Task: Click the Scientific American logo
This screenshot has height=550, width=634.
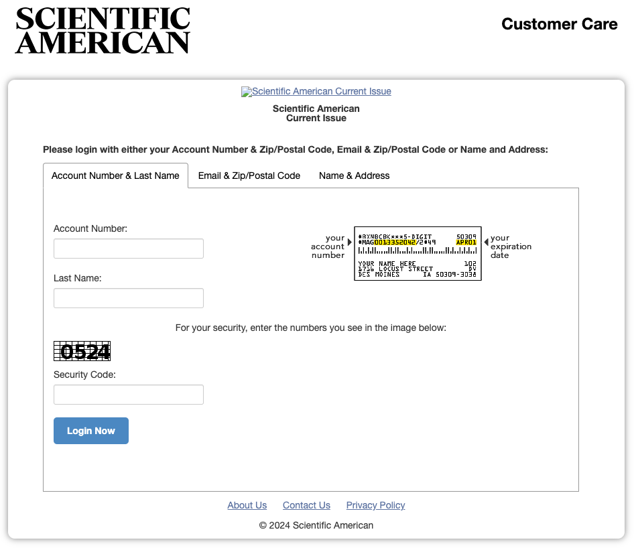Action: tap(102, 29)
